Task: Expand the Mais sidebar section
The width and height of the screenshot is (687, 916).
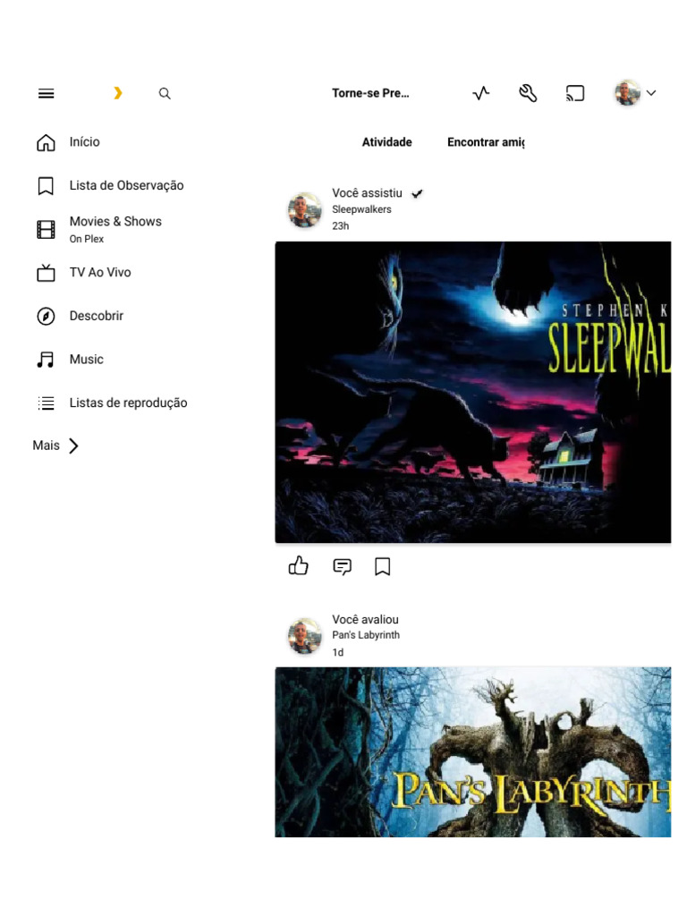Action: (55, 445)
